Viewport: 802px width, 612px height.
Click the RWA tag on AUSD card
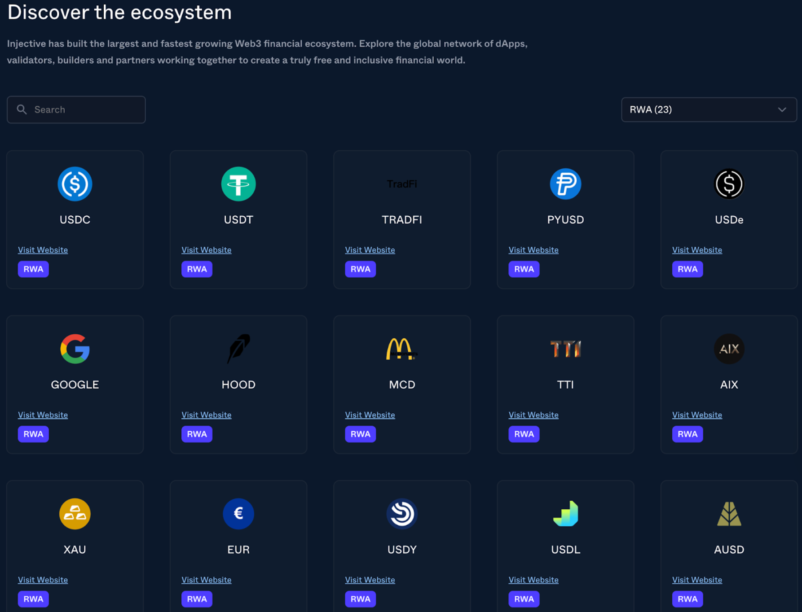click(687, 599)
